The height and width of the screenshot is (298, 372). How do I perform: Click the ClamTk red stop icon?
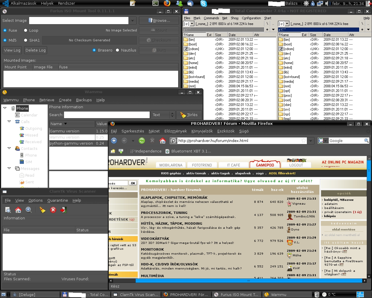coord(53,210)
